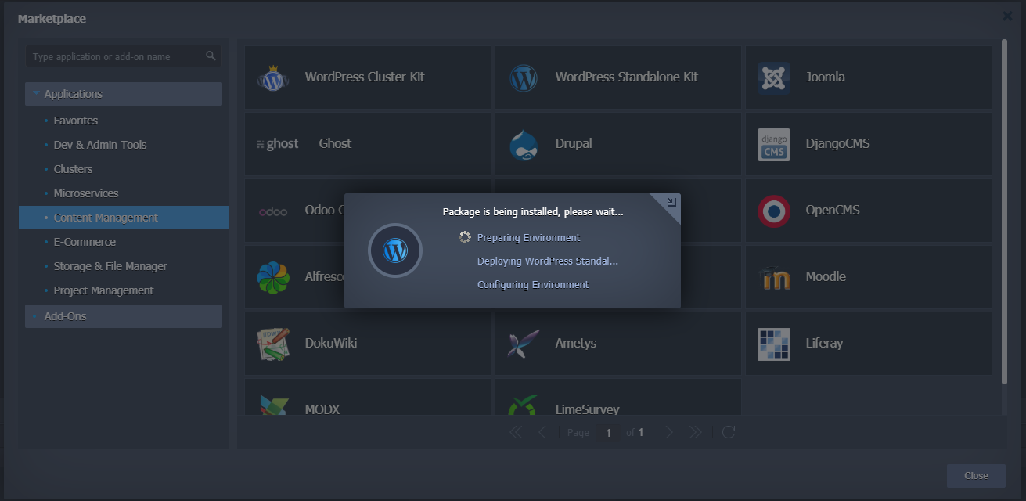The image size is (1026, 501).
Task: Select Dev & Admin Tools category
Action: [x=99, y=145]
